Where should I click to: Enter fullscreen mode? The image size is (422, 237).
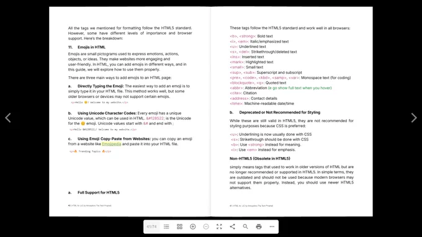click(x=219, y=226)
